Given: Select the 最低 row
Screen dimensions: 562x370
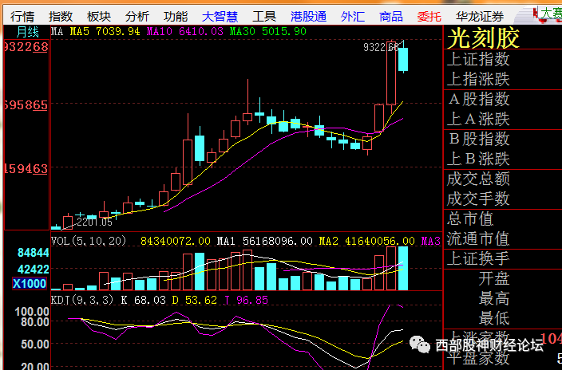Looking at the screenshot, I should (503, 318).
